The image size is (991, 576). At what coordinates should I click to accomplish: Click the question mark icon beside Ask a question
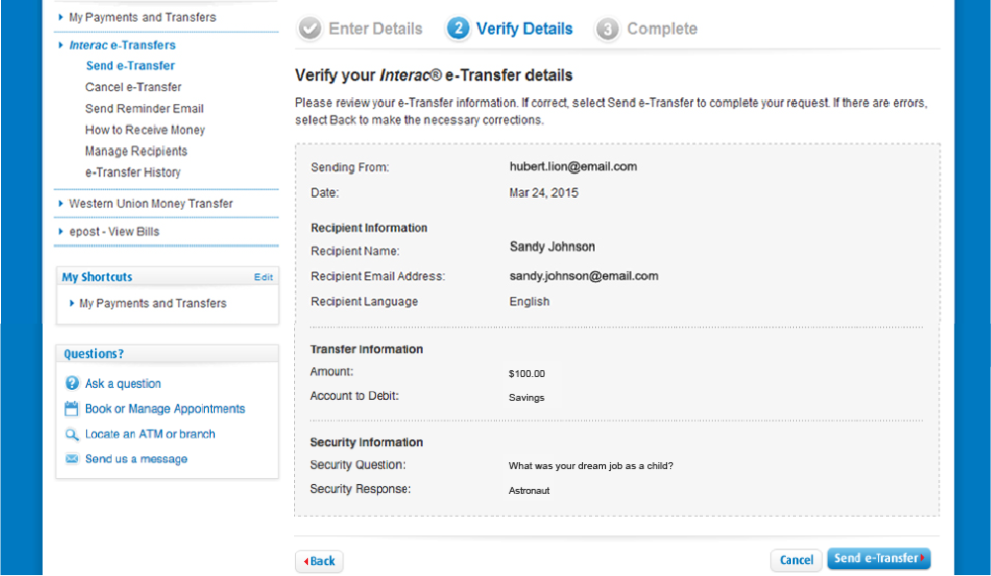pyautogui.click(x=72, y=384)
